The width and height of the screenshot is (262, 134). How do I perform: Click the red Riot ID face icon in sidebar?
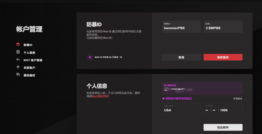(x=18, y=44)
